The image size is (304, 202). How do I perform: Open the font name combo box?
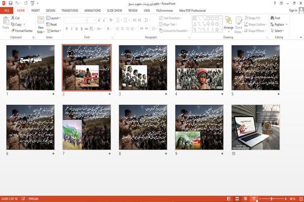pos(75,20)
